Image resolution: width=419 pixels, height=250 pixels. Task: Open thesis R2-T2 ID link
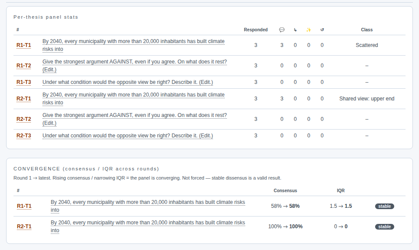[x=24, y=119]
